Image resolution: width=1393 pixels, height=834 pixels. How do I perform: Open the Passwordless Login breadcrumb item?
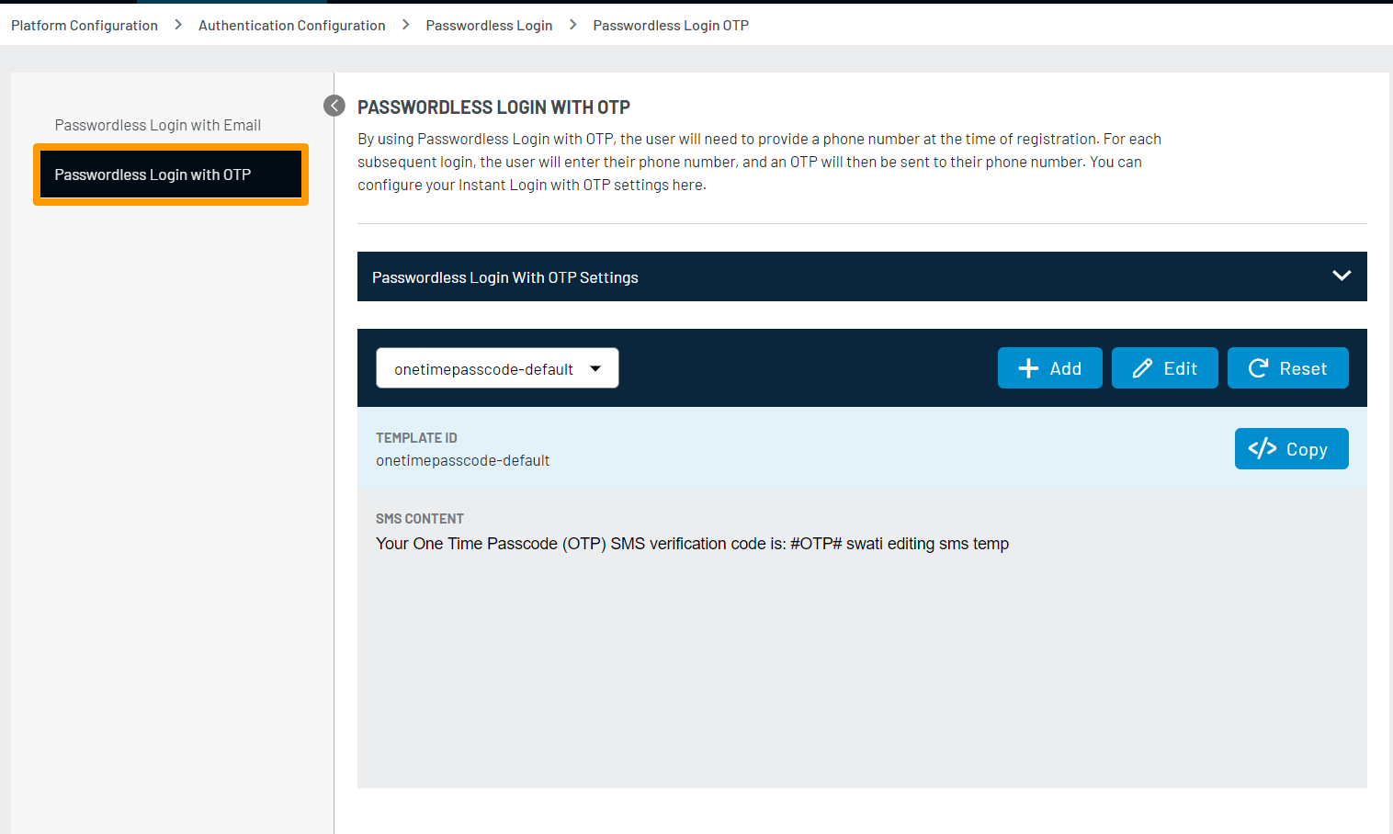(x=489, y=25)
